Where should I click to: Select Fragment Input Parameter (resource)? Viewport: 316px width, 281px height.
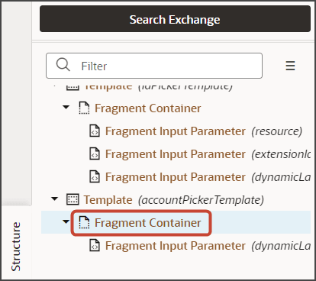204,131
